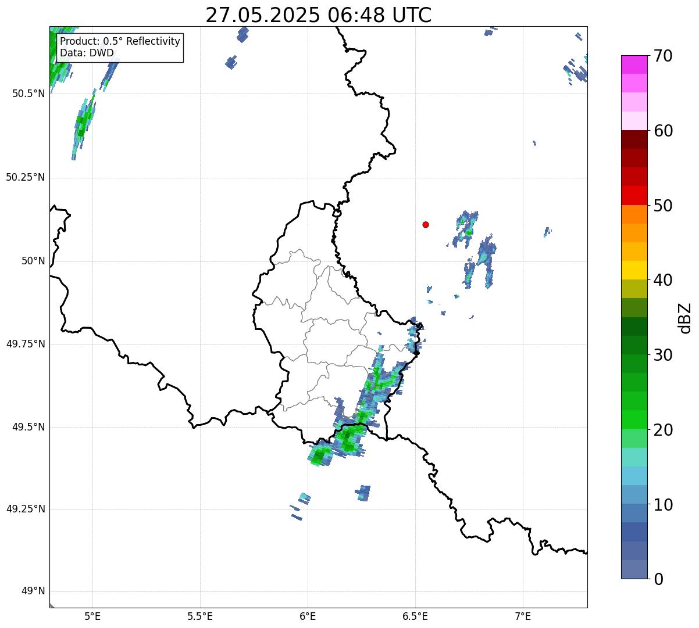Click the bright red colorbar segment at 50 dBZ
Viewport: 699px width, 628px height.
pyautogui.click(x=634, y=196)
